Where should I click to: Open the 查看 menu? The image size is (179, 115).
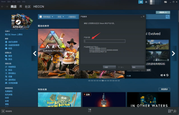(9, 2)
